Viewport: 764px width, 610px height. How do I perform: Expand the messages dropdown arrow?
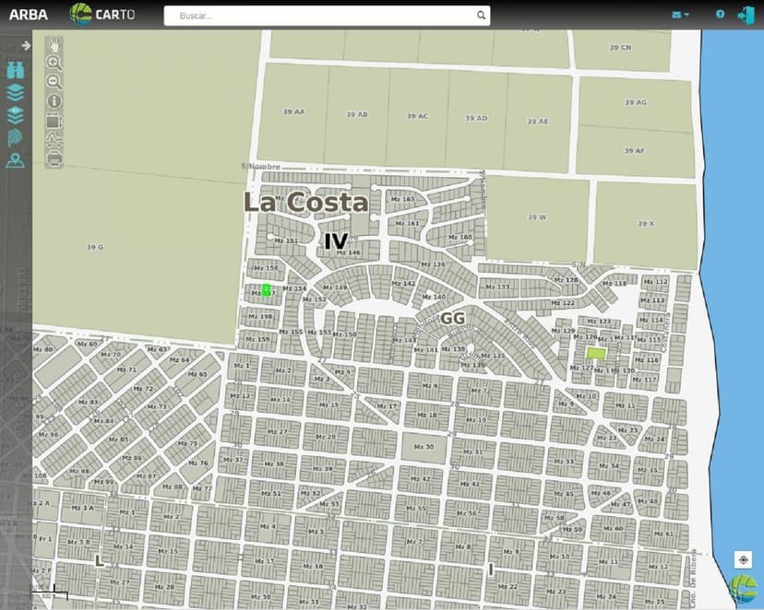(687, 15)
